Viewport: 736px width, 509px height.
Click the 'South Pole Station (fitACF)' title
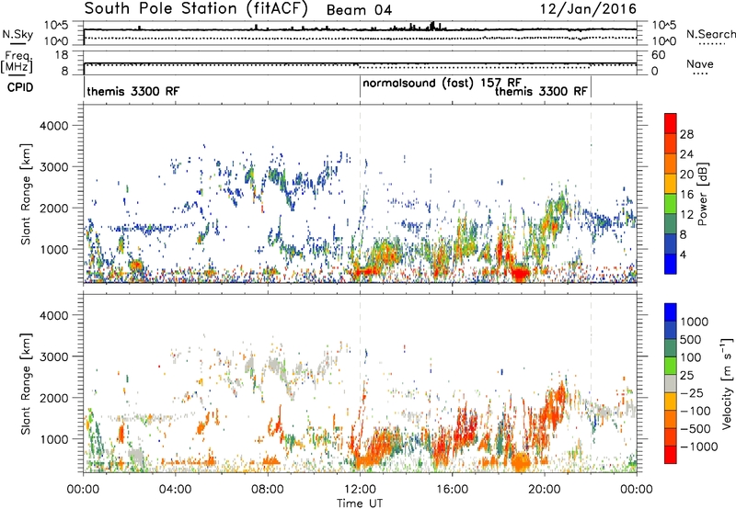pyautogui.click(x=196, y=8)
